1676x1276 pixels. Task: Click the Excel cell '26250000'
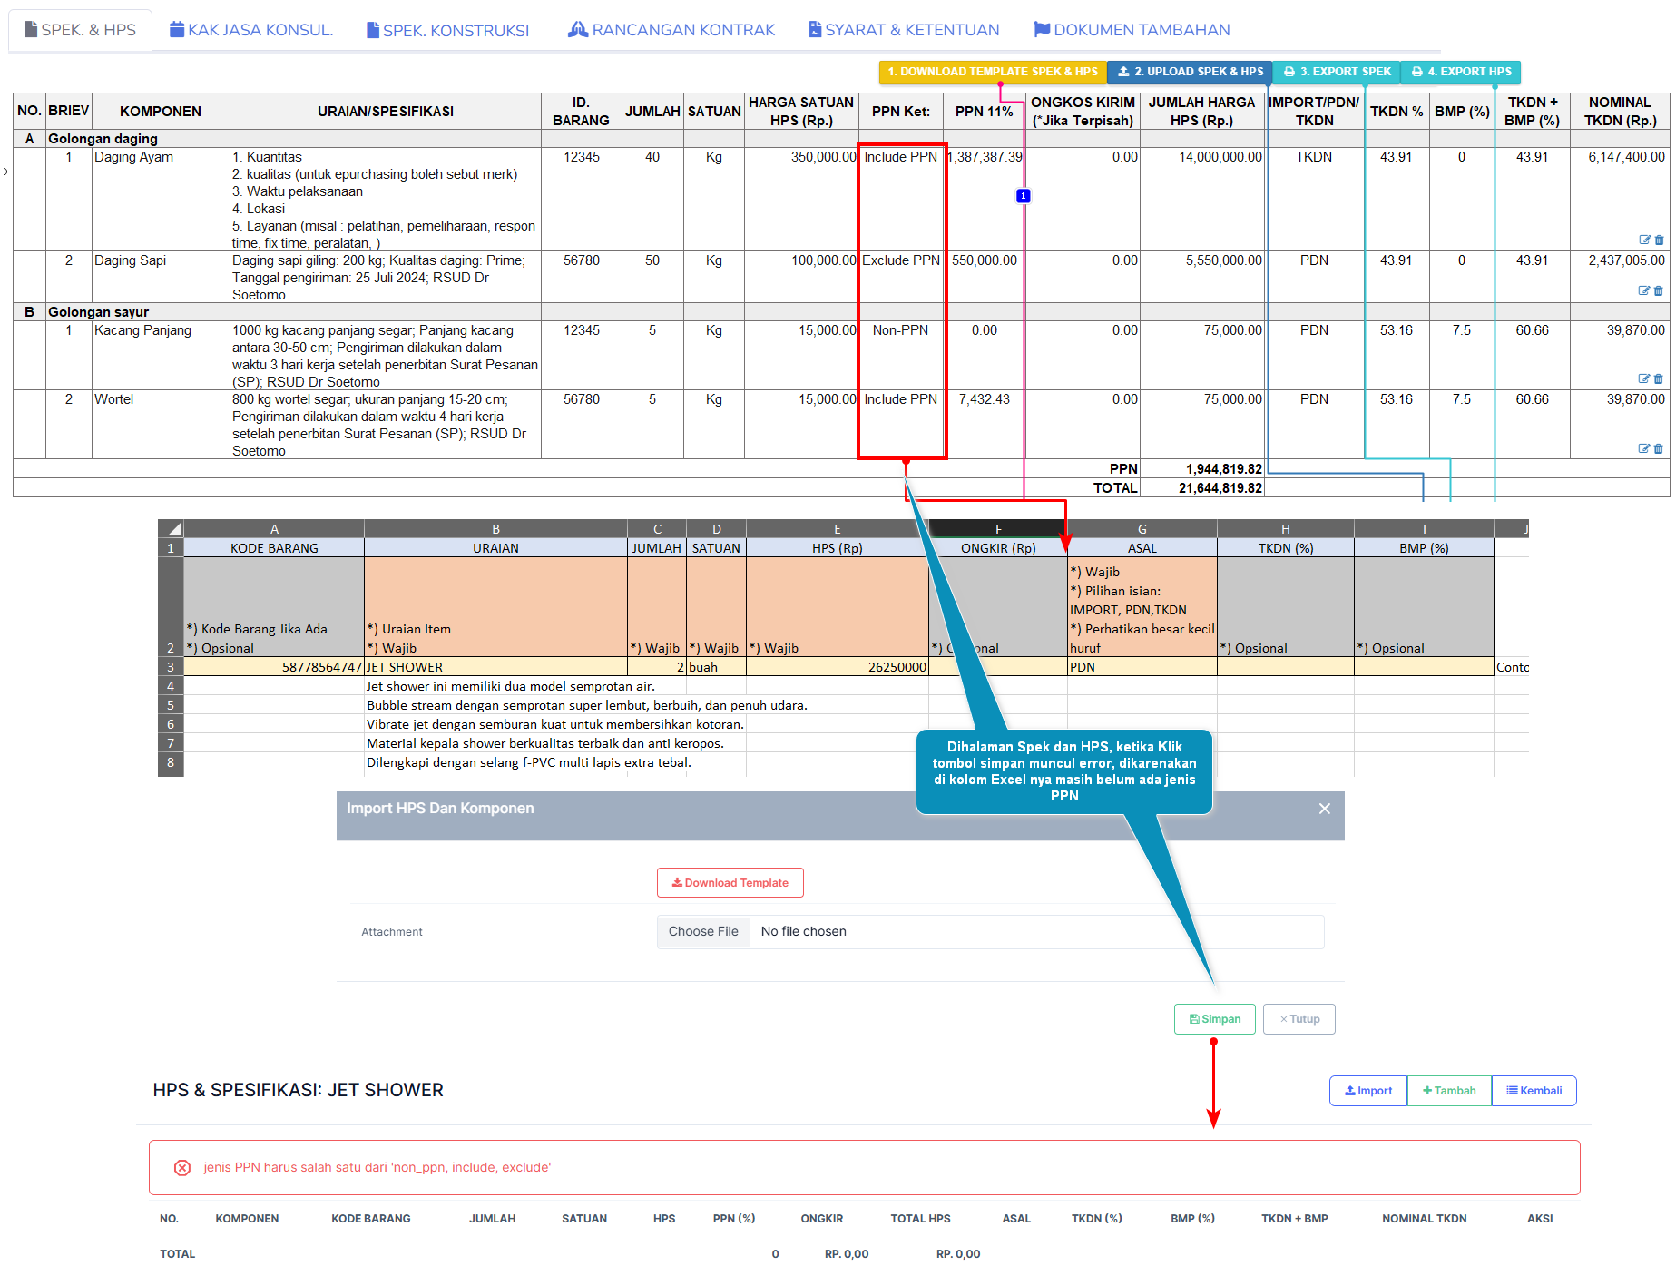pos(838,667)
